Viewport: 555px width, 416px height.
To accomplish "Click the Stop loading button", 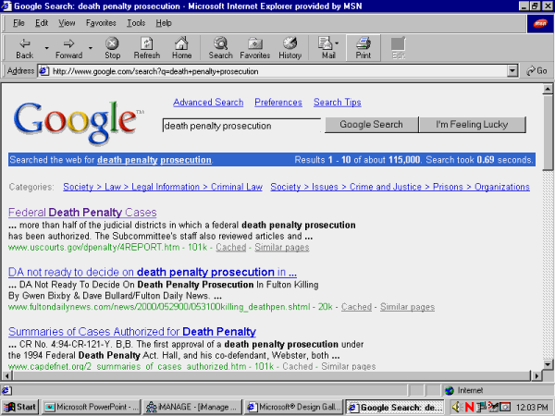I will pos(112,47).
